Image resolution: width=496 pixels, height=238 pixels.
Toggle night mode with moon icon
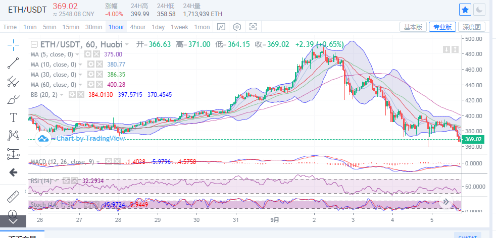click(x=479, y=9)
